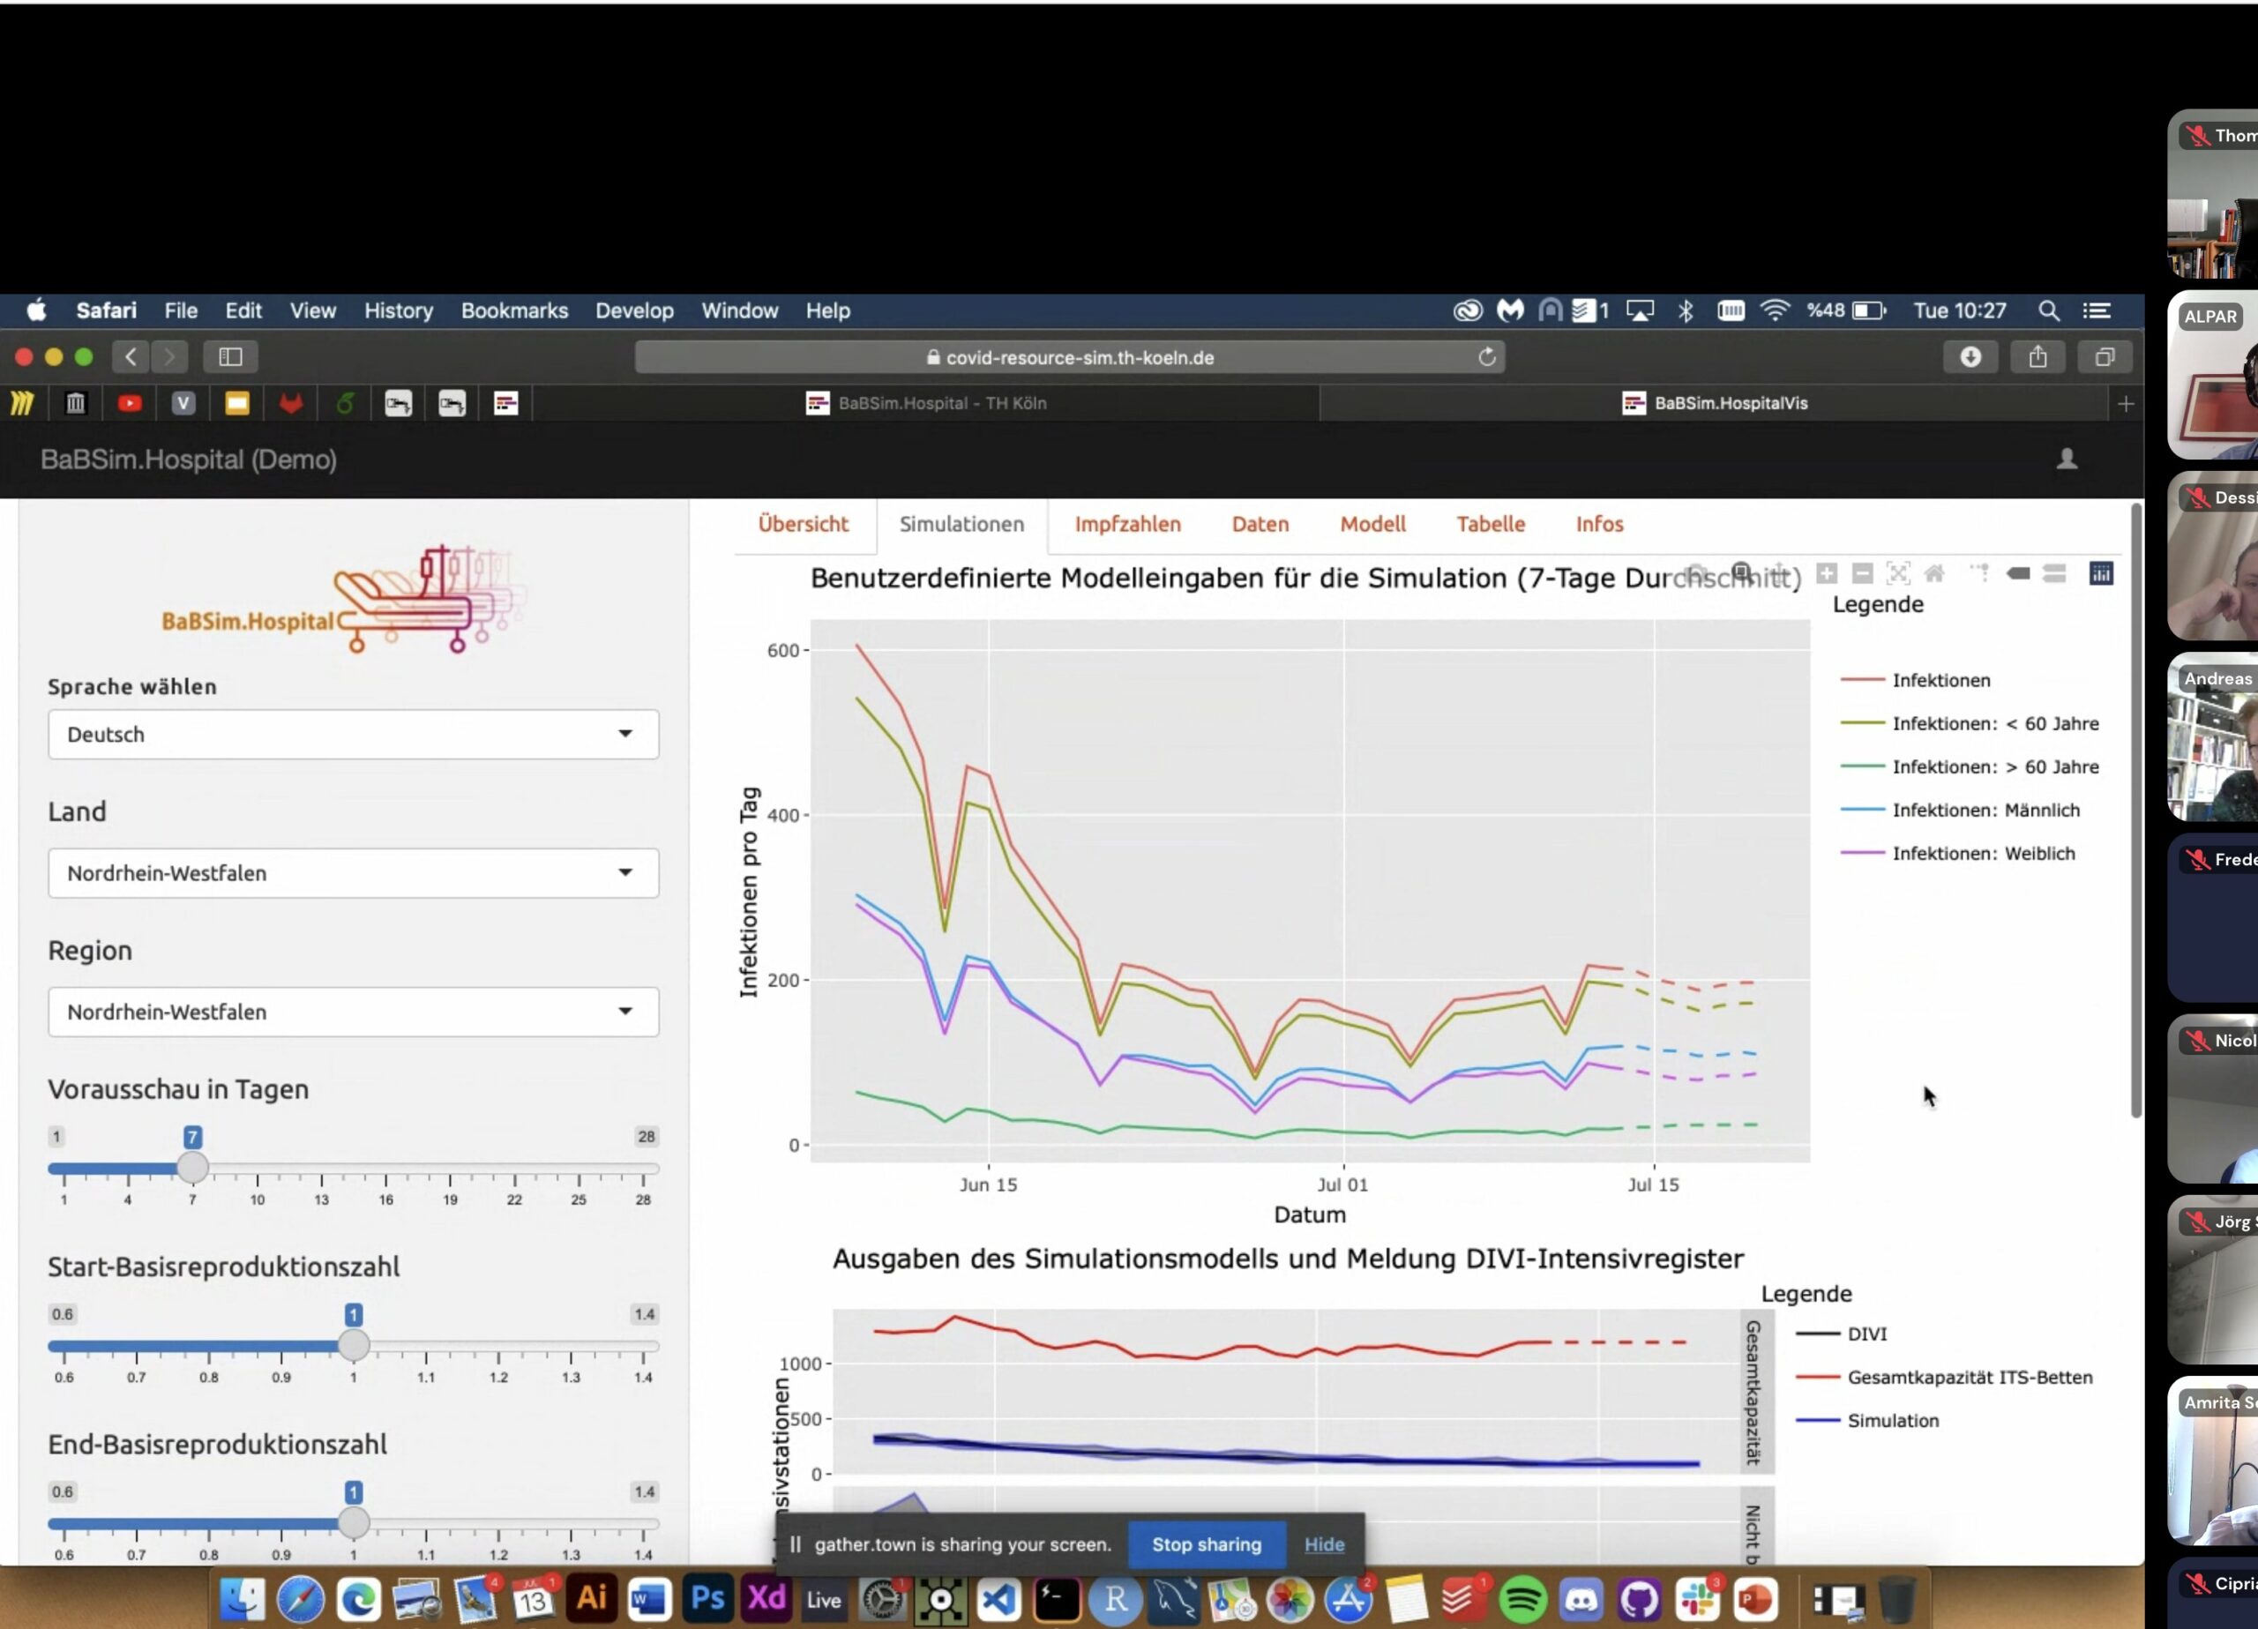Select show closest data on hover icon

coord(2018,573)
